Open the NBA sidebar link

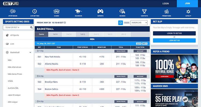click(x=10, y=60)
